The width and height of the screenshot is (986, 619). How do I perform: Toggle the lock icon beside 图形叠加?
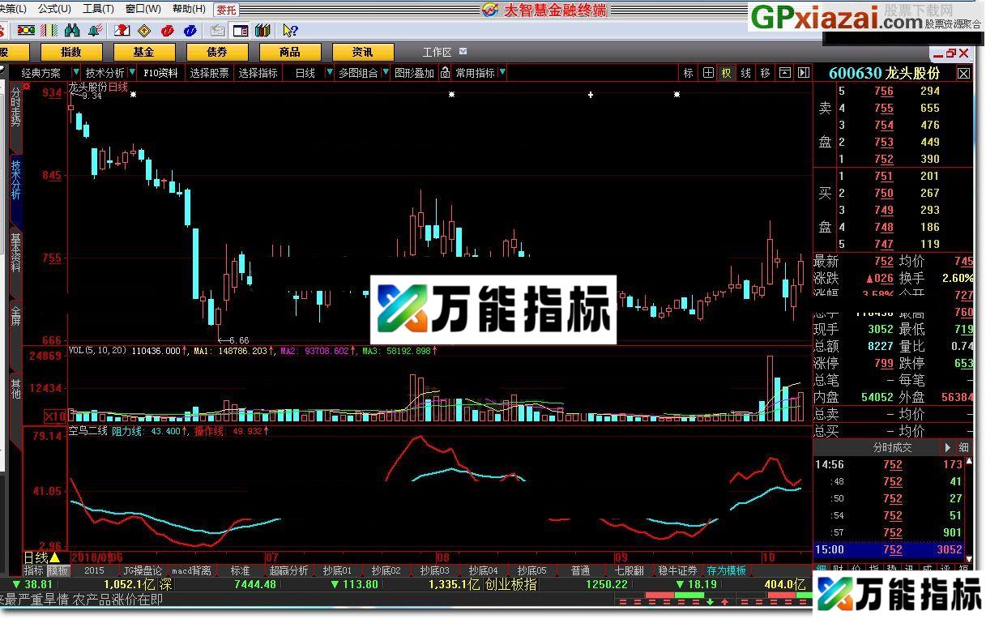coord(445,72)
